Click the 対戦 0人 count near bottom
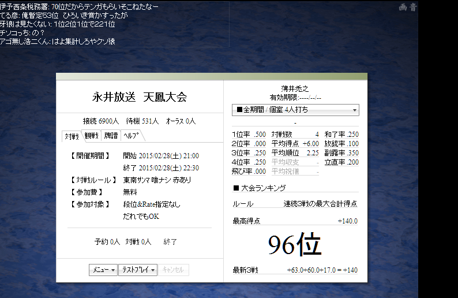This screenshot has height=298, width=458. coord(138,242)
